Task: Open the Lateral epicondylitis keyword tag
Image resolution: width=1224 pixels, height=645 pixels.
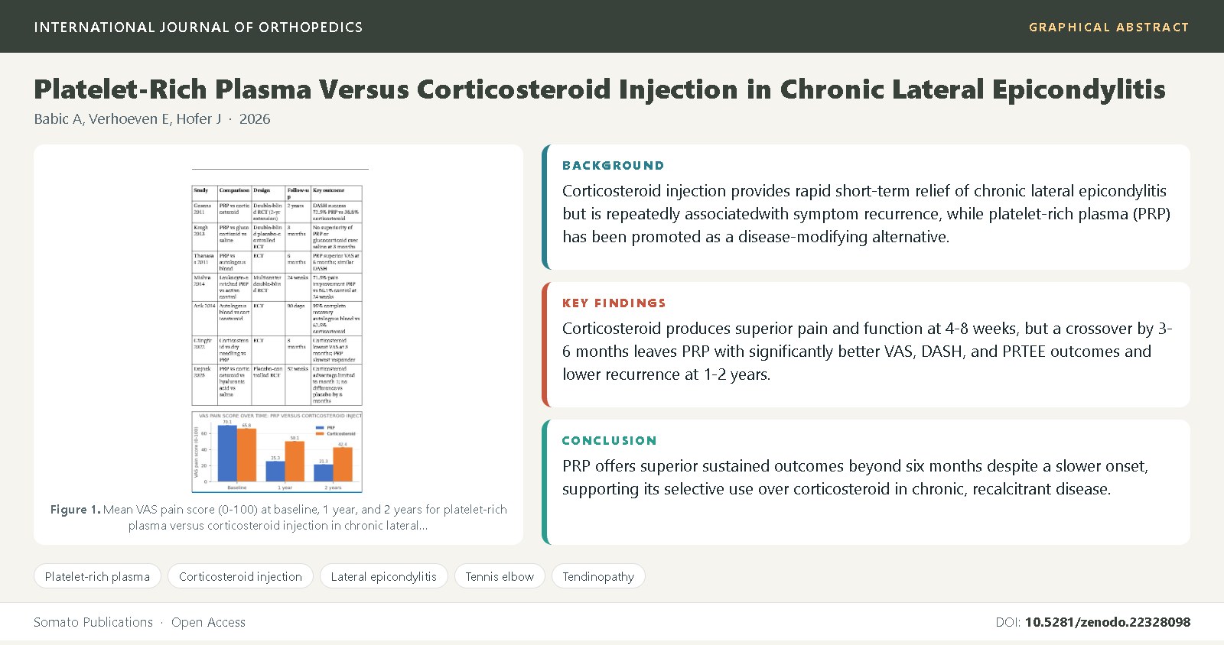Action: pos(383,576)
